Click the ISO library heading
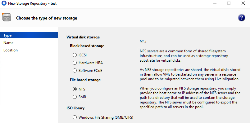The image size is (250, 123). (75, 108)
